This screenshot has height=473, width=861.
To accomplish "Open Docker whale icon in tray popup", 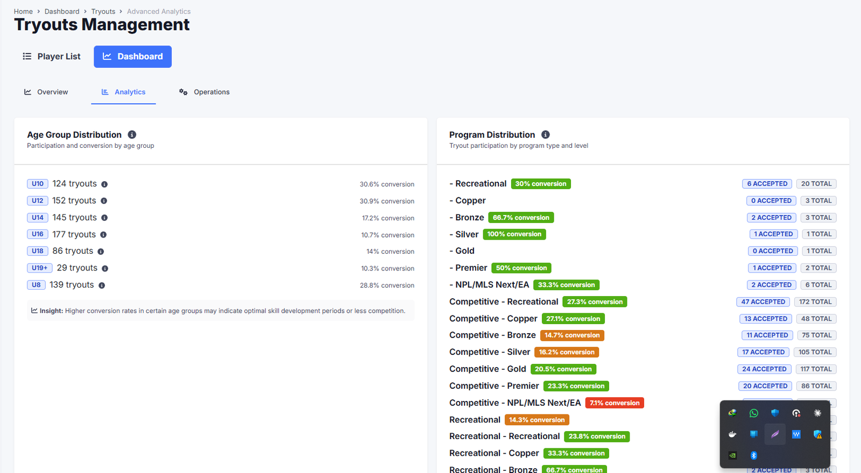I will [732, 434].
